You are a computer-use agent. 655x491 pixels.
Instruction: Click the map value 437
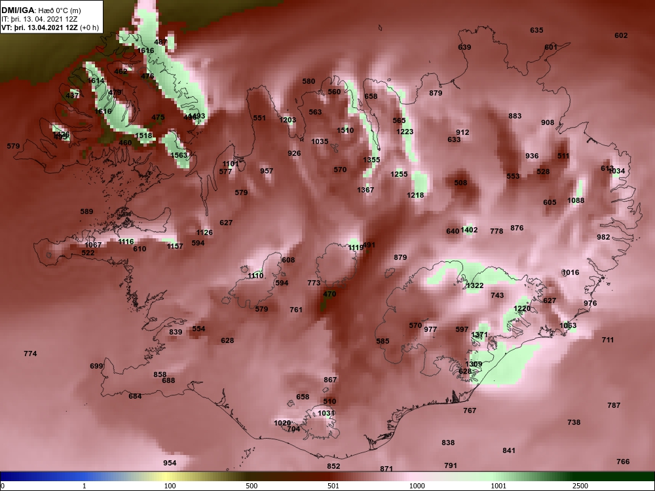[72, 96]
